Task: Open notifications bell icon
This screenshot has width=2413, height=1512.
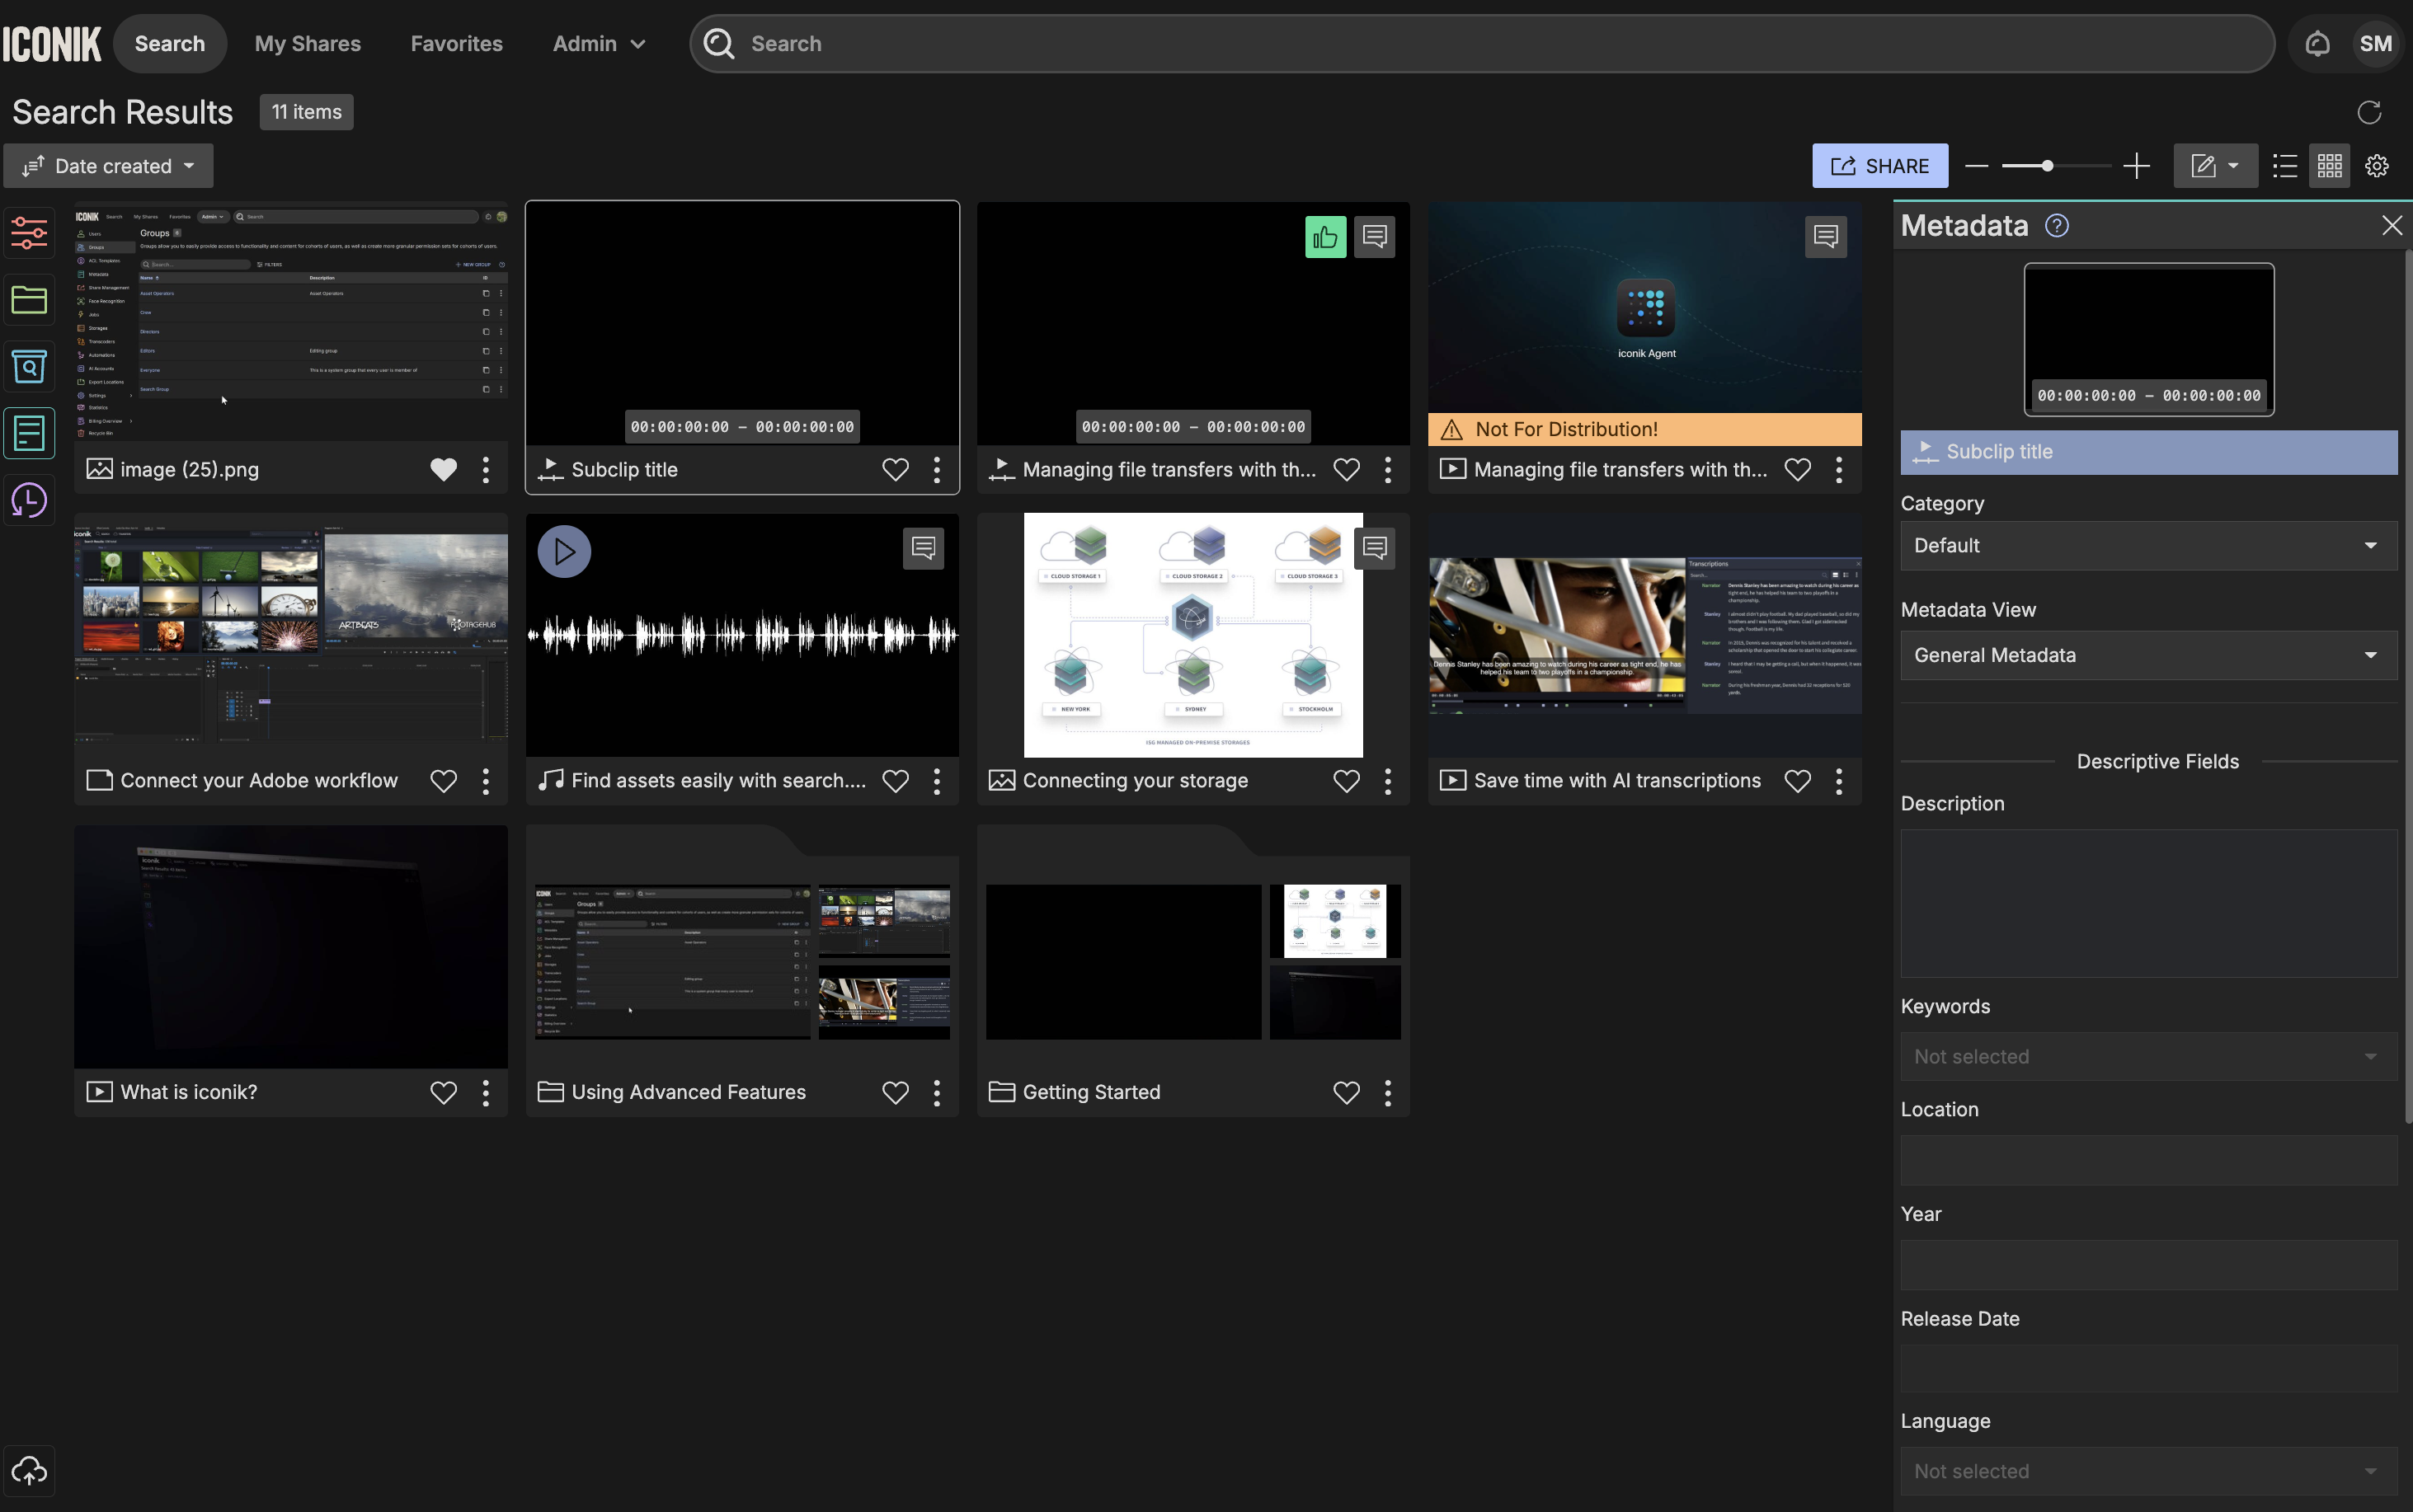Action: click(2317, 44)
